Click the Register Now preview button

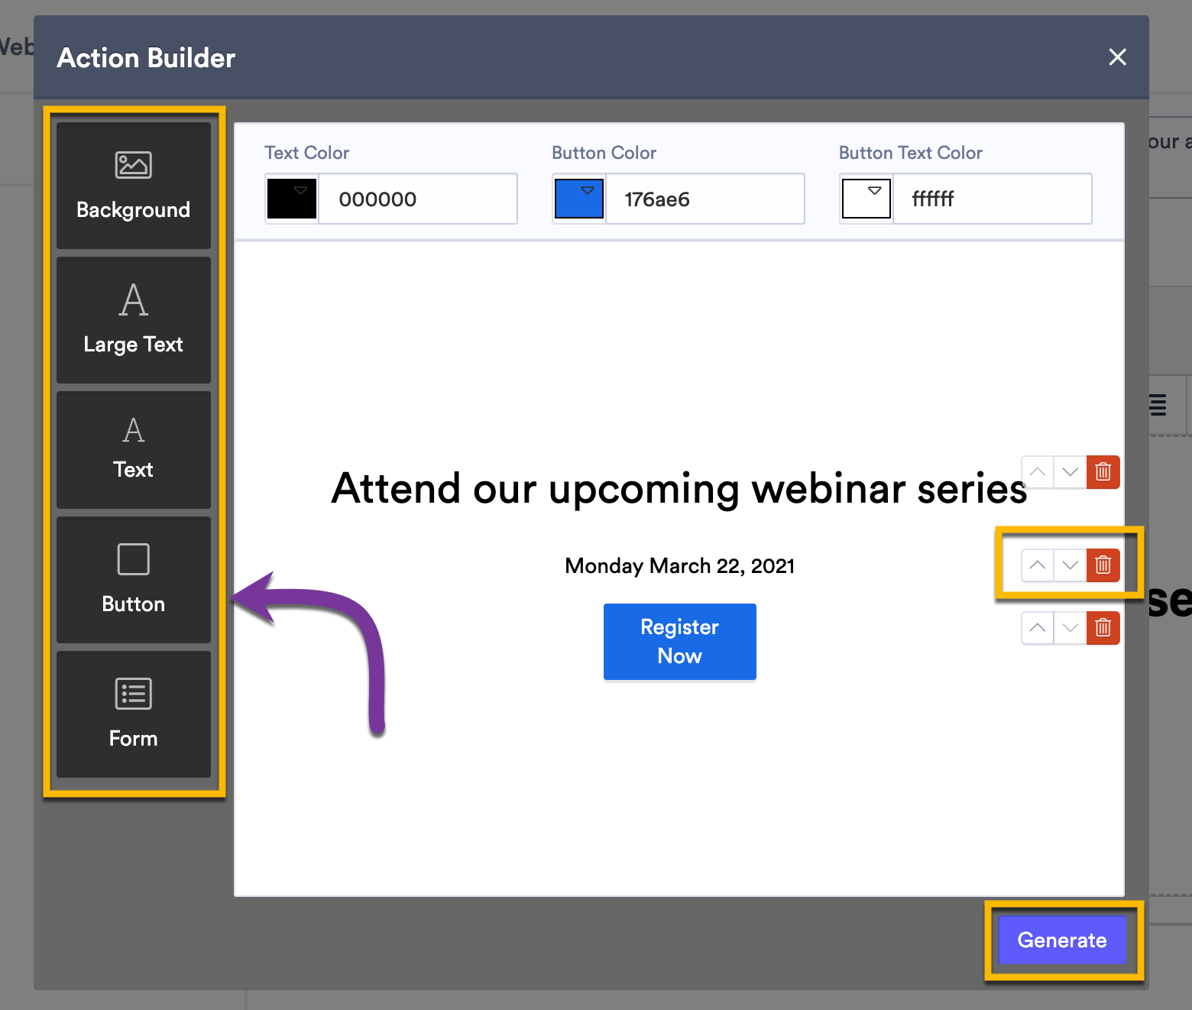pos(680,642)
